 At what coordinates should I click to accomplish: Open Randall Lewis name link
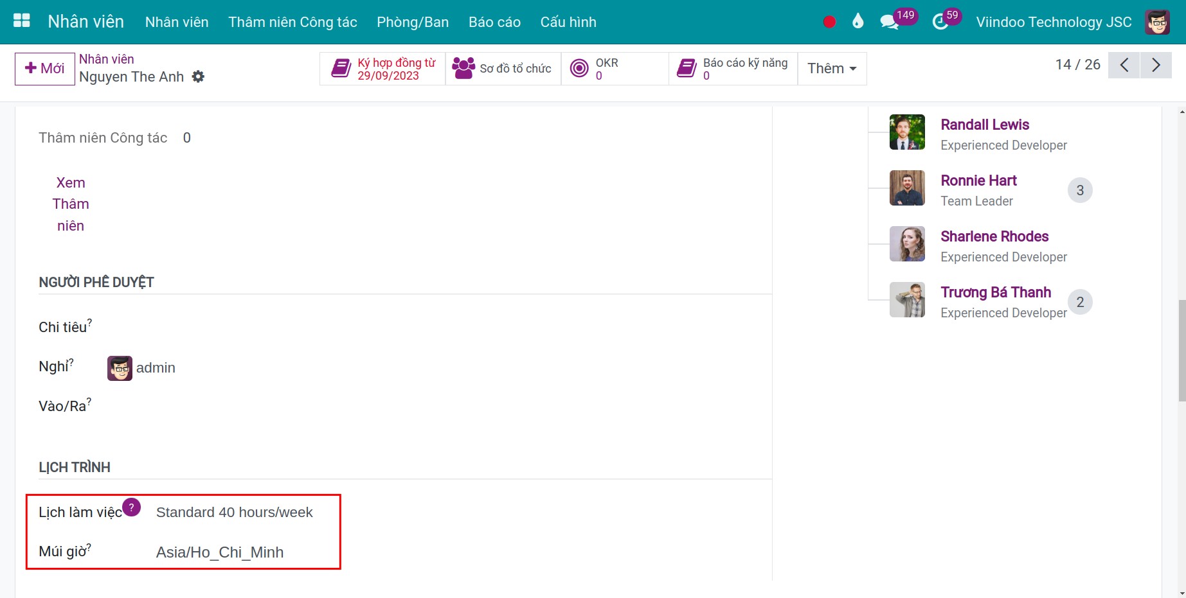[x=985, y=125]
